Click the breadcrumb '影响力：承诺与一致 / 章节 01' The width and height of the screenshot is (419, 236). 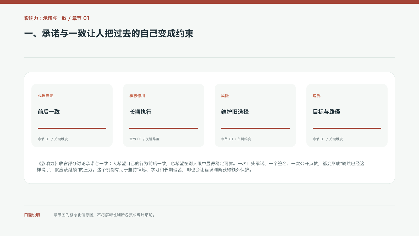pyautogui.click(x=57, y=18)
